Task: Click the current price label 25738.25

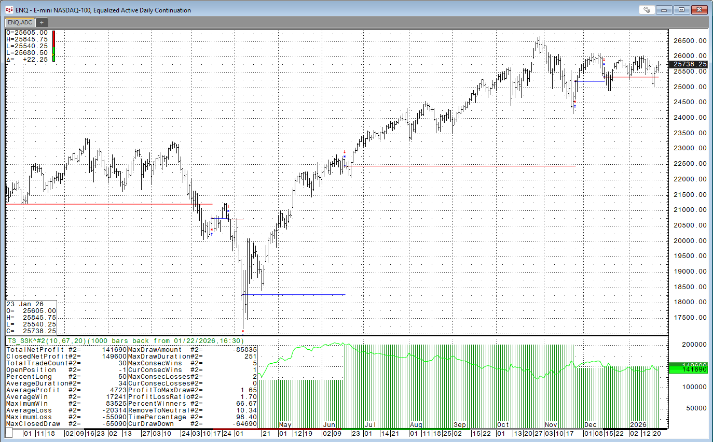Action: 688,64
